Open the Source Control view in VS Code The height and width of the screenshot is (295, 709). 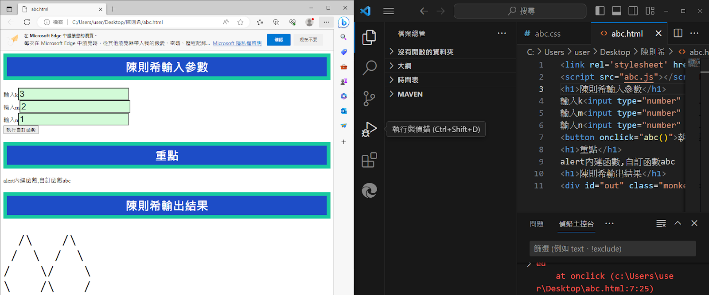tap(369, 98)
